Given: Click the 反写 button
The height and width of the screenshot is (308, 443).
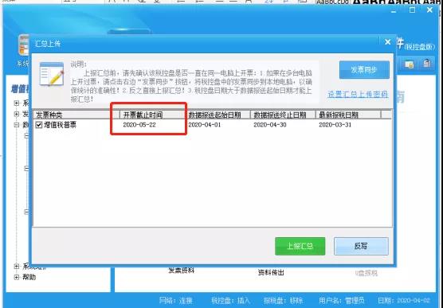Looking at the screenshot, I should click(361, 246).
